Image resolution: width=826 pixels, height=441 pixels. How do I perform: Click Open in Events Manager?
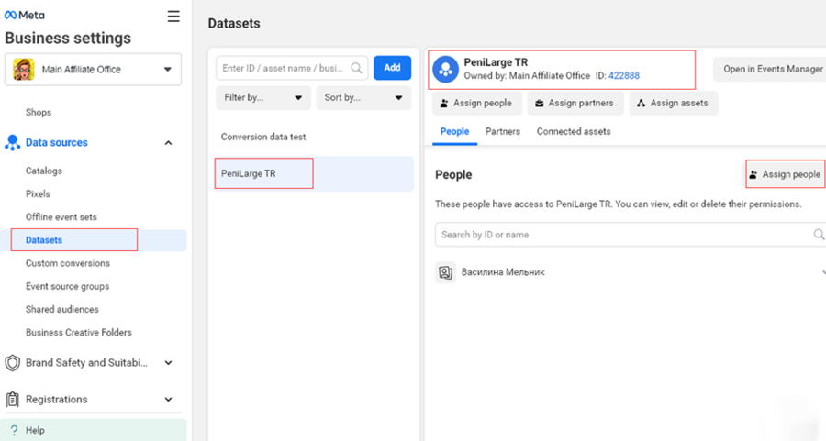tap(771, 69)
